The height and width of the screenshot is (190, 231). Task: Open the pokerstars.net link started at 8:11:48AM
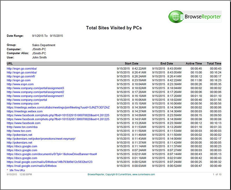coord(19,135)
